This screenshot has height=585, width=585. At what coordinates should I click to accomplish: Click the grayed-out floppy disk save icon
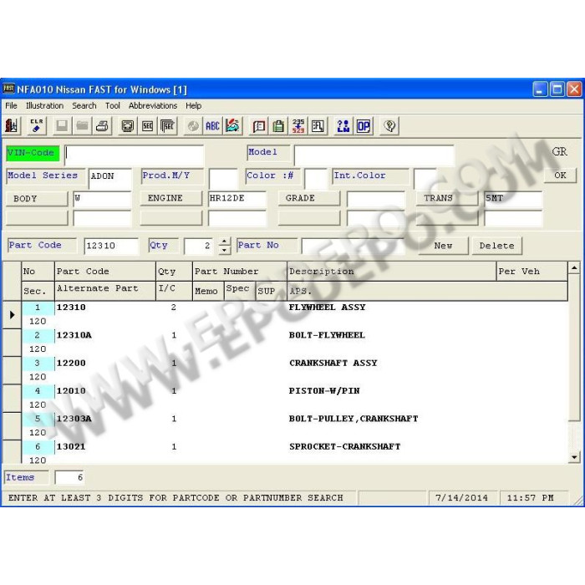(62, 126)
